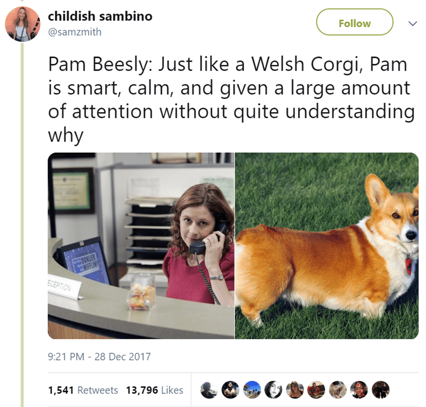Show the 13,796 Likes list

pyautogui.click(x=154, y=390)
